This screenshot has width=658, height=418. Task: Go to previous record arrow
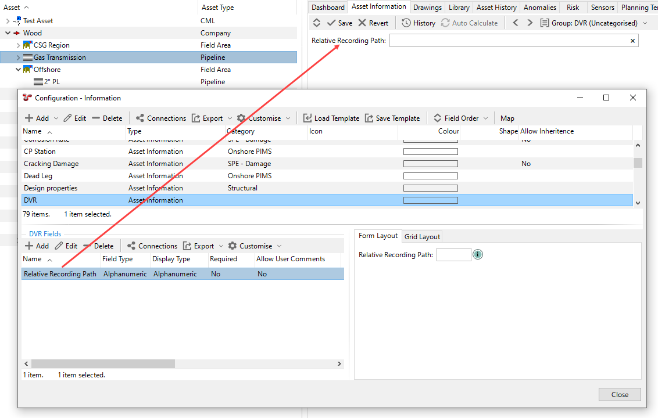(516, 23)
